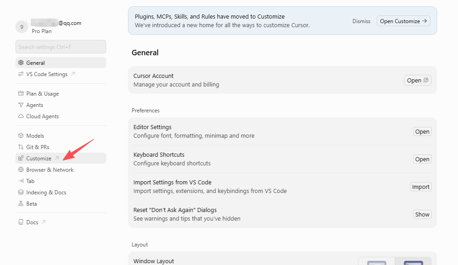Select the left Window Layout thumbnail
The width and height of the screenshot is (458, 265).
[376, 261]
